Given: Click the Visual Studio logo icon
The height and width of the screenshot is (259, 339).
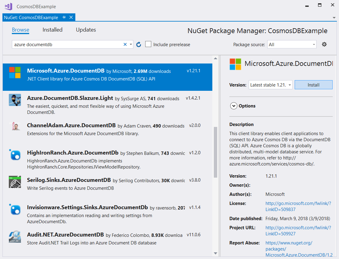Looking at the screenshot, I should [8, 6].
